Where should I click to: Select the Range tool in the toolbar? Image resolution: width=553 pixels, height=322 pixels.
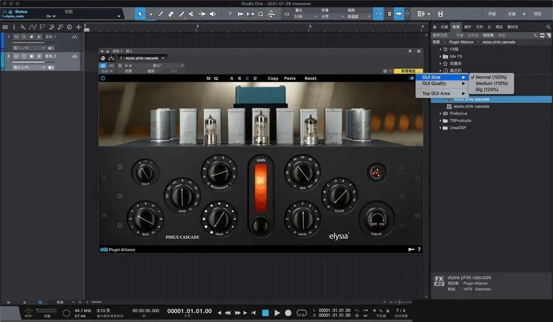tap(151, 14)
